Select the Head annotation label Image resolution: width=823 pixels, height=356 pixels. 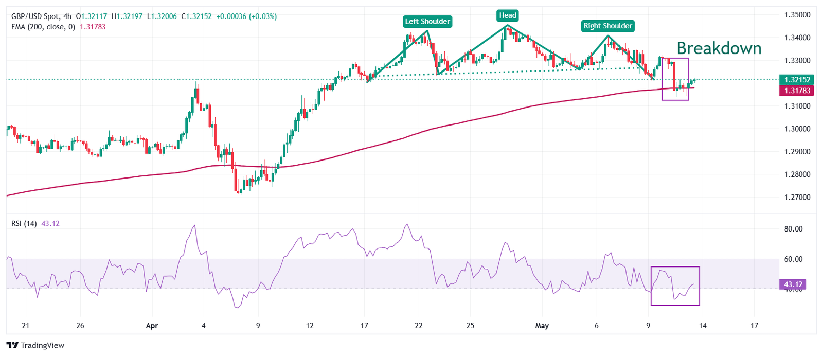pyautogui.click(x=507, y=15)
